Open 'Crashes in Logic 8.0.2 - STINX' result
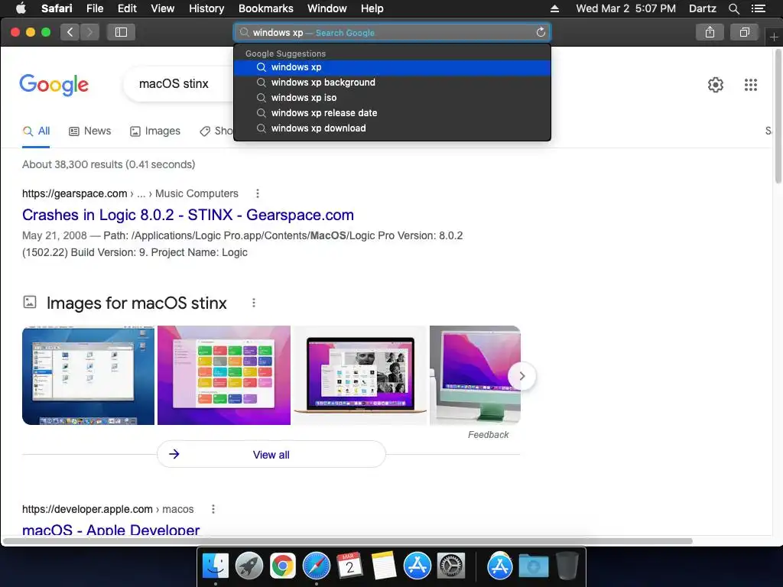This screenshot has height=587, width=783. click(x=188, y=215)
